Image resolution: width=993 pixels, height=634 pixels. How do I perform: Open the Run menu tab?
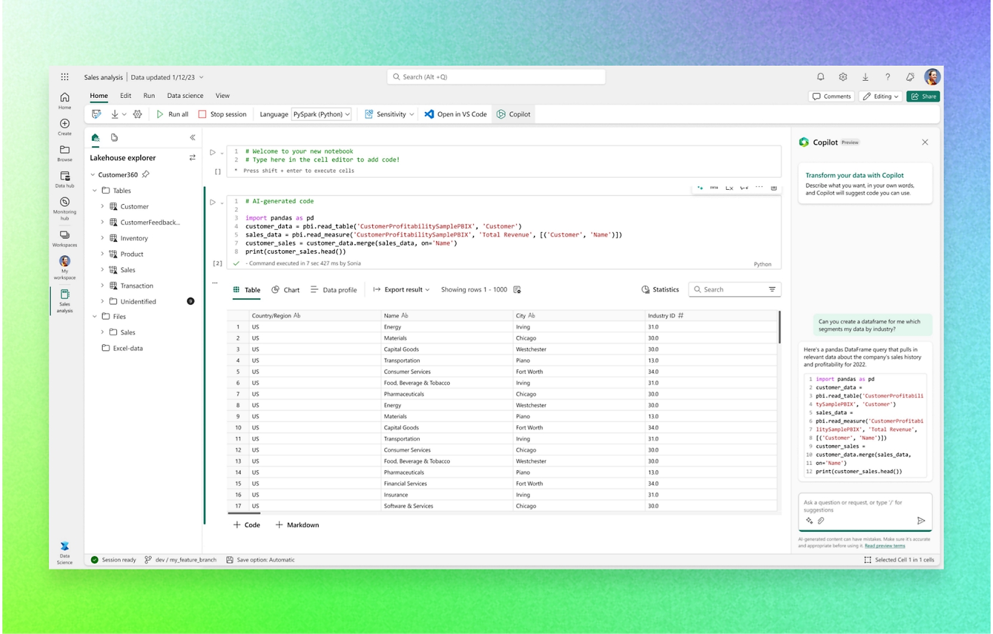pyautogui.click(x=149, y=96)
